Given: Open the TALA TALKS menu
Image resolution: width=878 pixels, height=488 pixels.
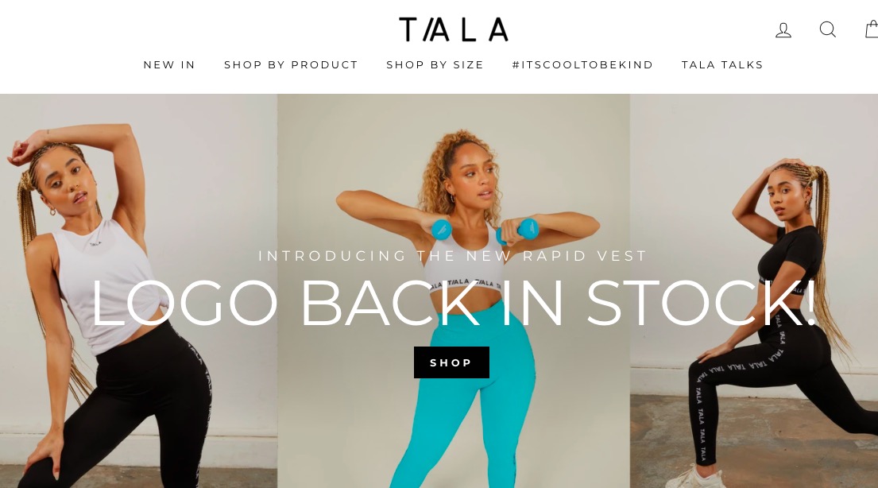Looking at the screenshot, I should tap(722, 65).
